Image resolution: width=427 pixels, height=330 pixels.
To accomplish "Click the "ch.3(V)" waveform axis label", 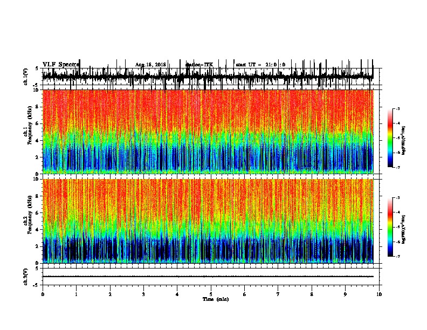I will pos(25,277).
